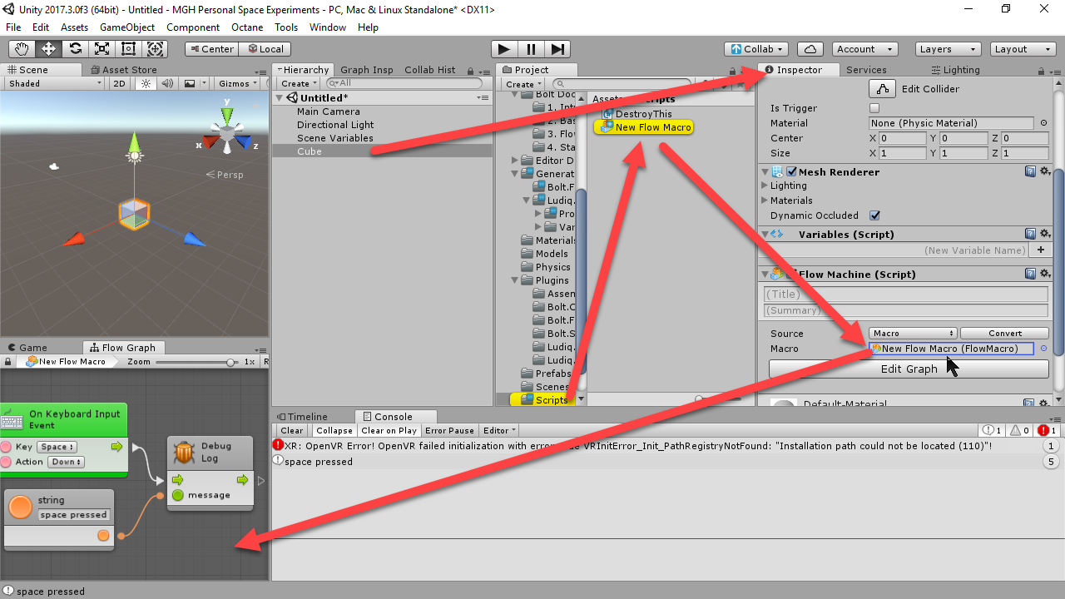Open Variables script gear menu

(1045, 234)
